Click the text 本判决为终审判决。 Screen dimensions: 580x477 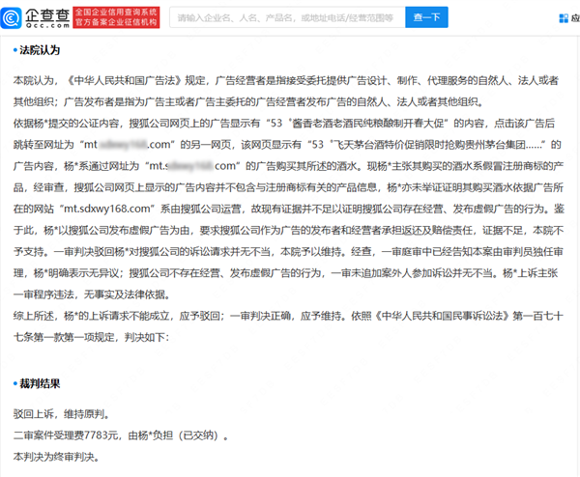(57, 457)
